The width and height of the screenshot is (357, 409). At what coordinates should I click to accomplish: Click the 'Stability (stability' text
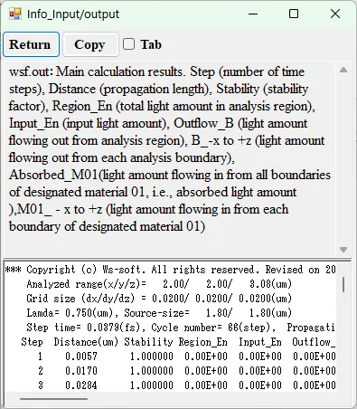pyautogui.click(x=262, y=89)
